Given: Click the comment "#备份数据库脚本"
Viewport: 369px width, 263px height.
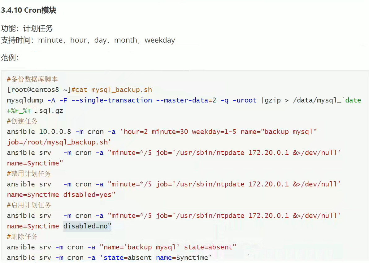Looking at the screenshot, I should coord(32,79).
